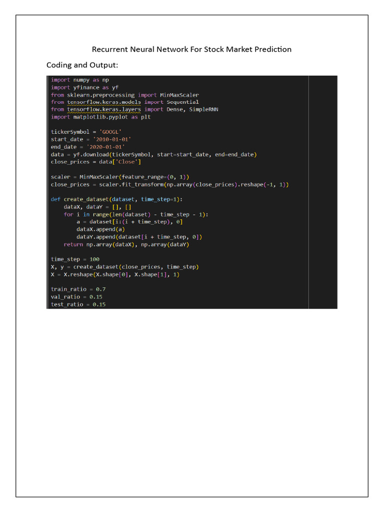Click the 'dataY.append' line
Image resolution: width=384 pixels, height=512 pixels.
tap(139, 237)
